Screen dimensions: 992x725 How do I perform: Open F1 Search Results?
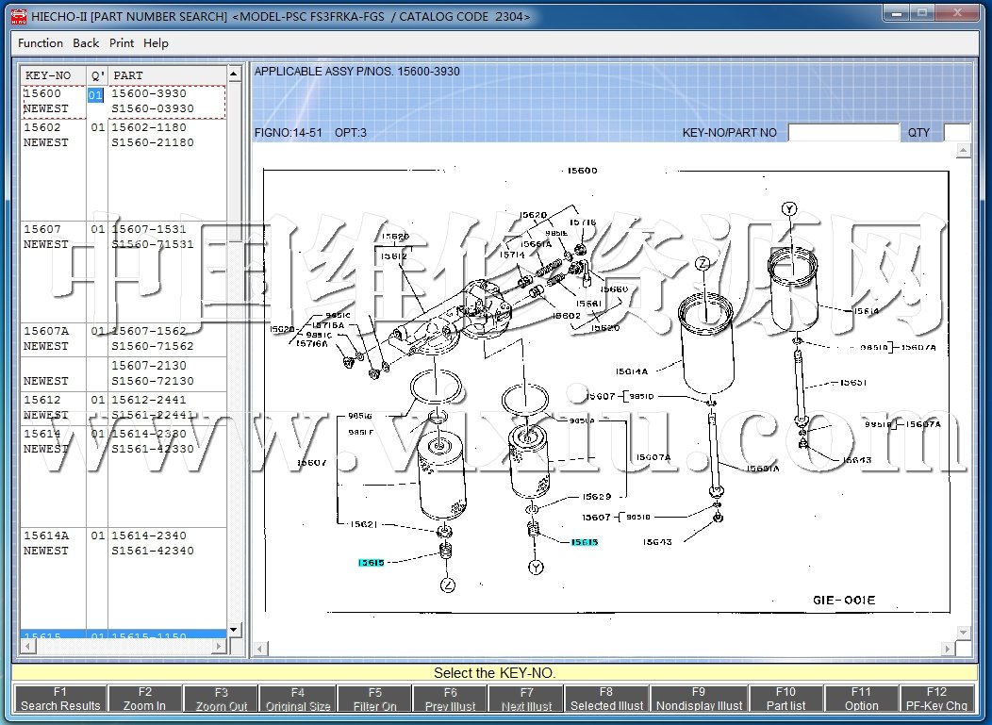60,699
